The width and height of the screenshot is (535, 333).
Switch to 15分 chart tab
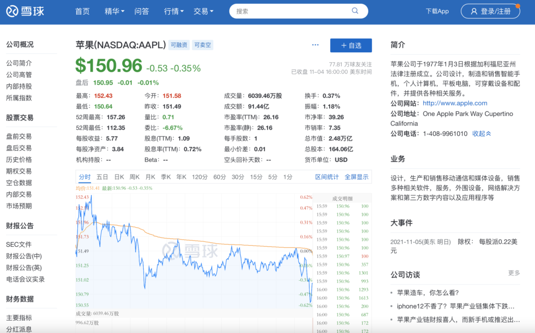coord(256,177)
